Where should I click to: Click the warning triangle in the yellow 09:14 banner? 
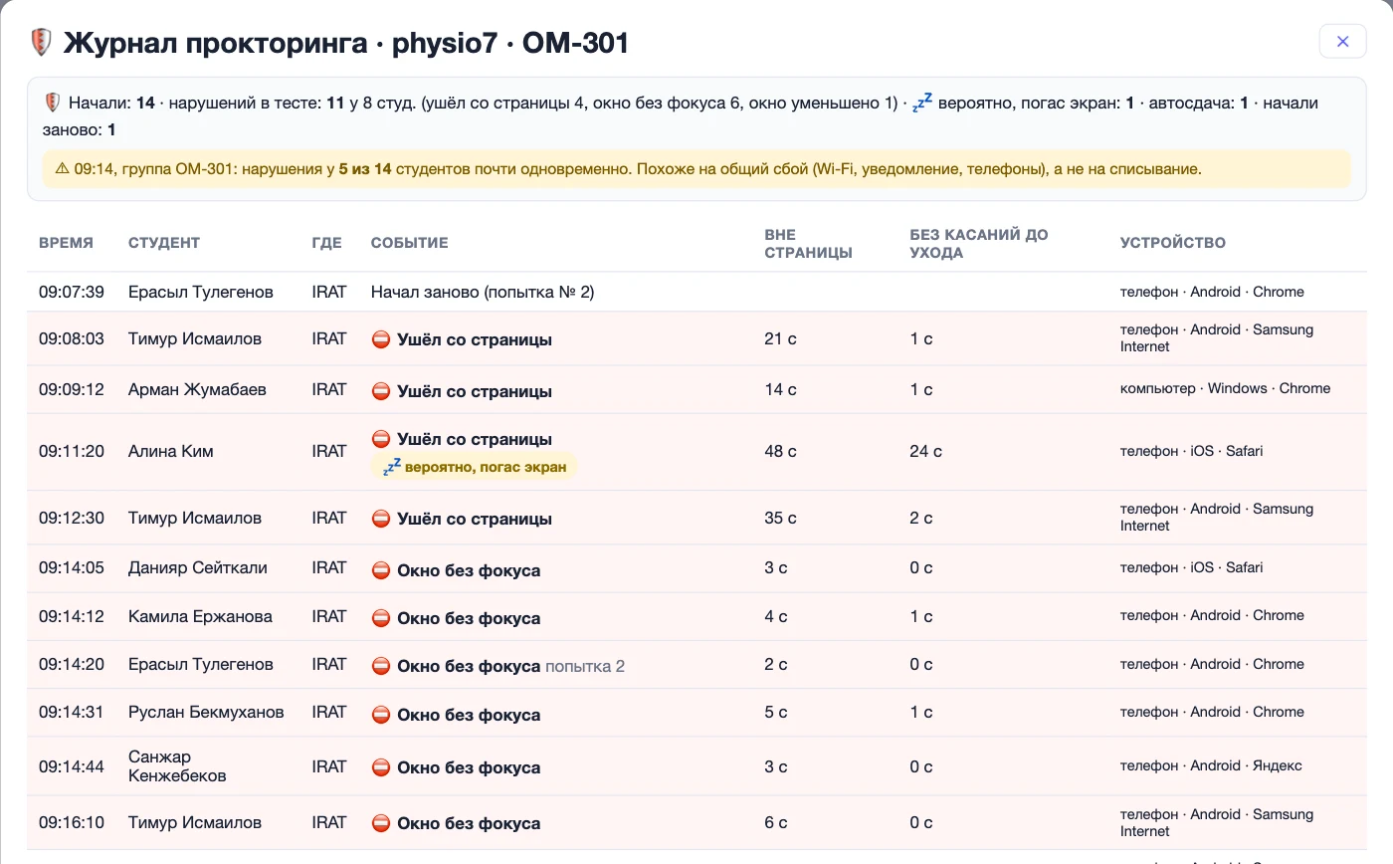(x=62, y=169)
